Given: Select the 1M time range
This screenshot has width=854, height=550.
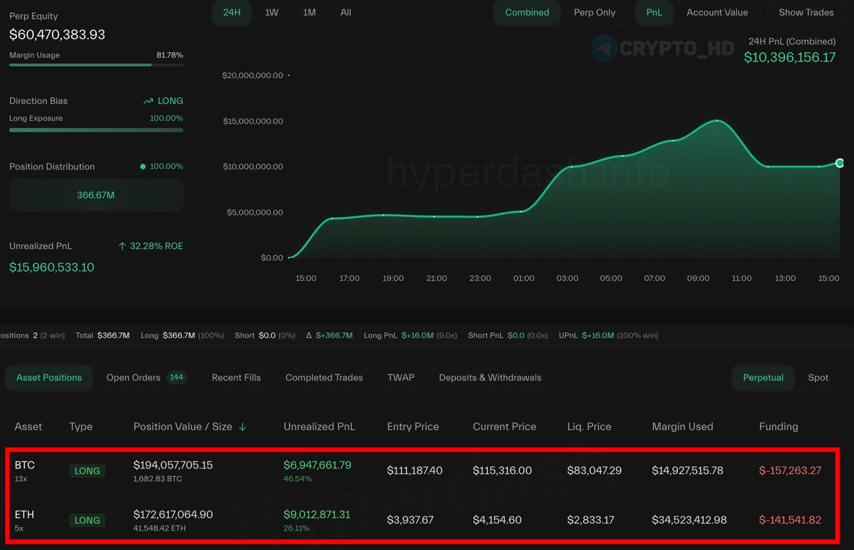Looking at the screenshot, I should point(309,13).
